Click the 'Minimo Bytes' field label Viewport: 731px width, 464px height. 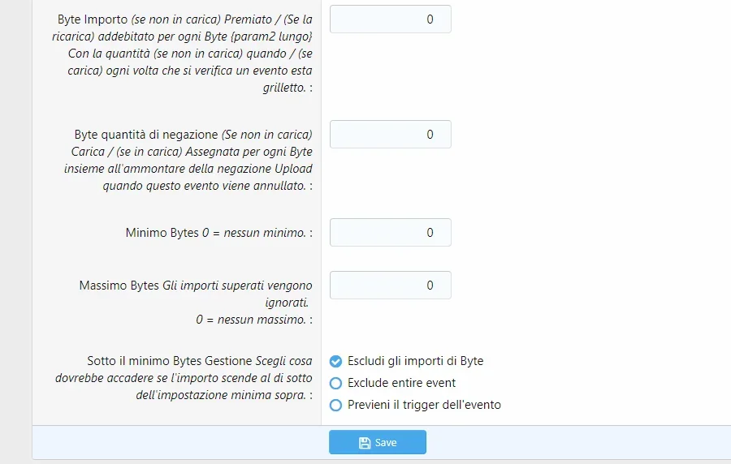pyautogui.click(x=162, y=232)
